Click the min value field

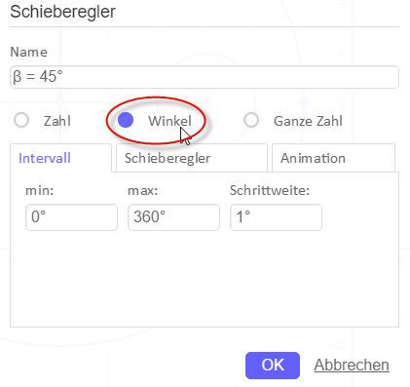(x=71, y=217)
